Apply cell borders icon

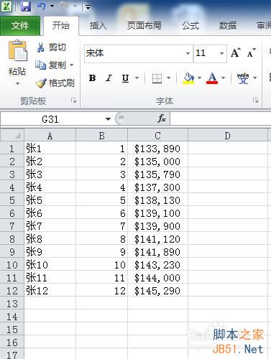point(157,78)
